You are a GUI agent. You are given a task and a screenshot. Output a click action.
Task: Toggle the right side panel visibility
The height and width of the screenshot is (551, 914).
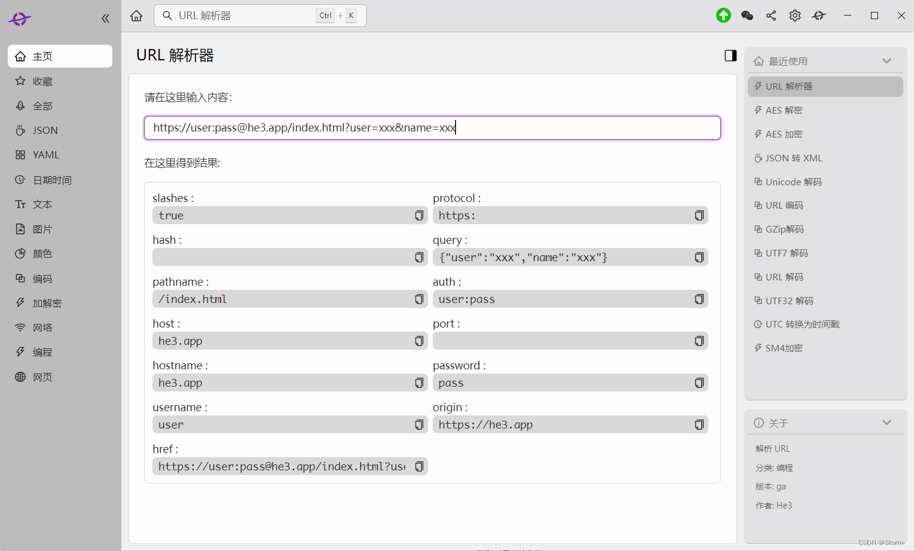(730, 56)
